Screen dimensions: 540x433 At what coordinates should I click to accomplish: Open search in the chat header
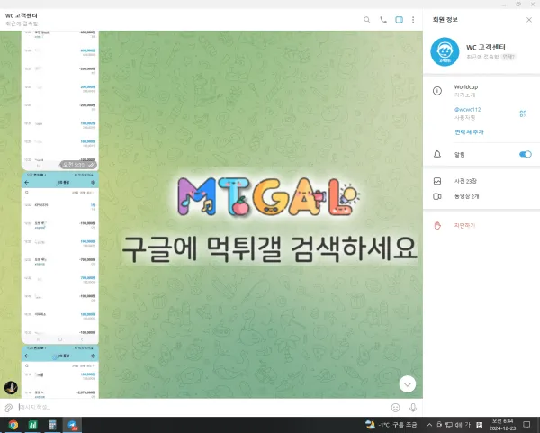(x=367, y=20)
